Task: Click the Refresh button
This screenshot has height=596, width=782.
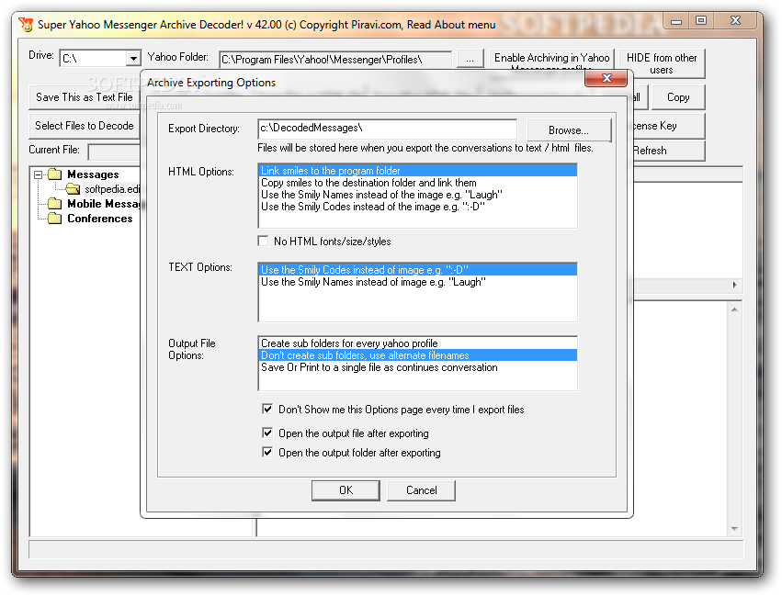Action: tap(668, 151)
